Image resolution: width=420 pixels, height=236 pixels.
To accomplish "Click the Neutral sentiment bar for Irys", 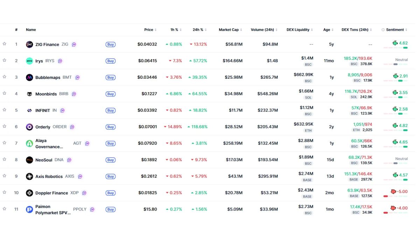I will click(395, 64).
